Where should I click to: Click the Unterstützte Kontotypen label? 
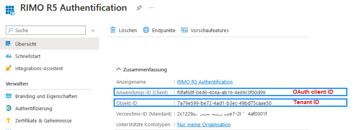point(143,124)
